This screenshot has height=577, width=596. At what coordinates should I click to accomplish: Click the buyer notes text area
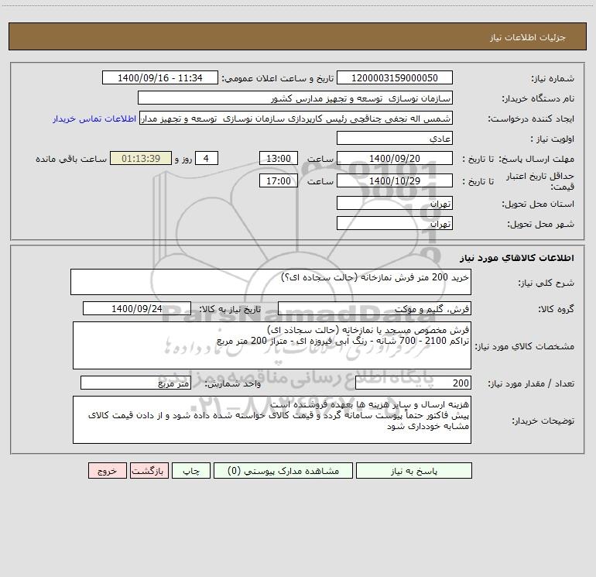click(272, 420)
